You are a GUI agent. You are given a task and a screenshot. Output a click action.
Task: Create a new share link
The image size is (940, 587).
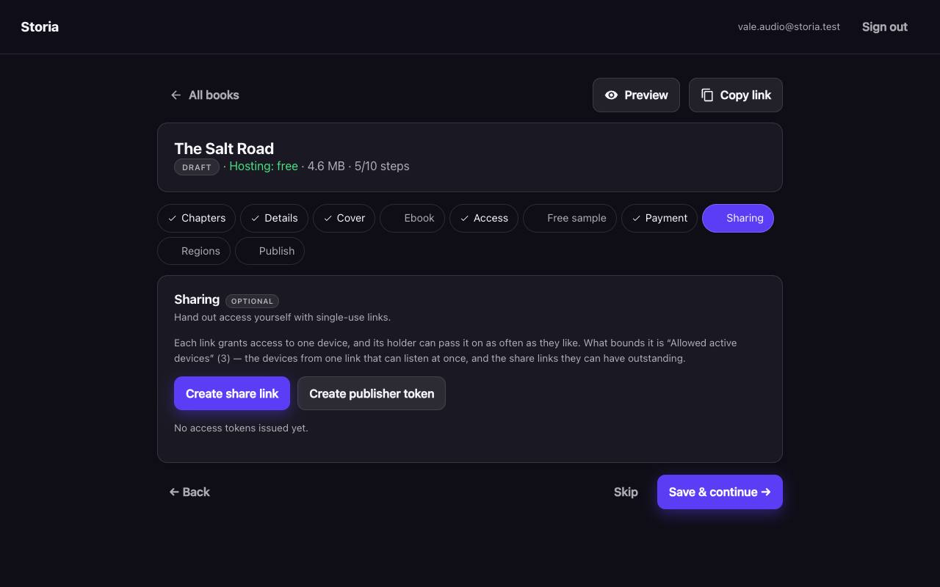pos(232,393)
